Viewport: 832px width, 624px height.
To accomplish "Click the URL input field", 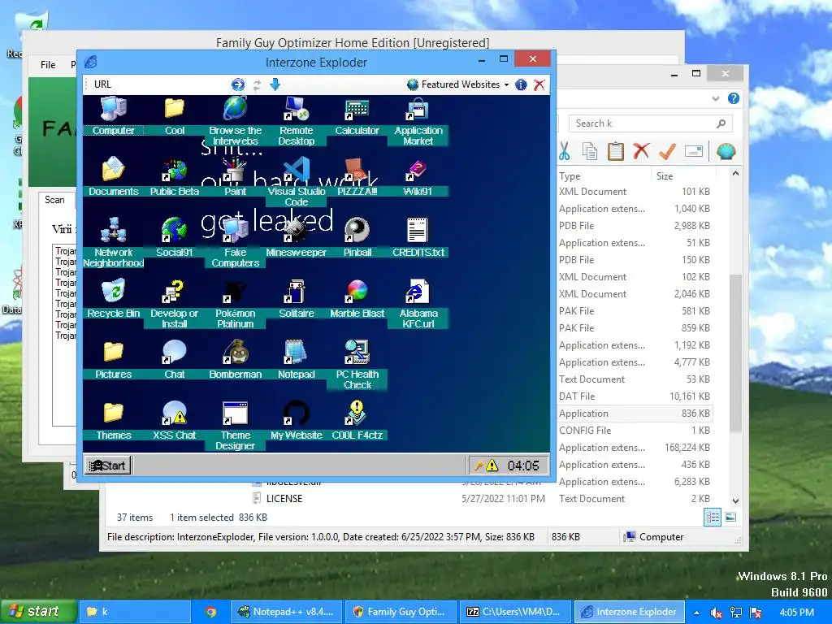I will click(170, 84).
